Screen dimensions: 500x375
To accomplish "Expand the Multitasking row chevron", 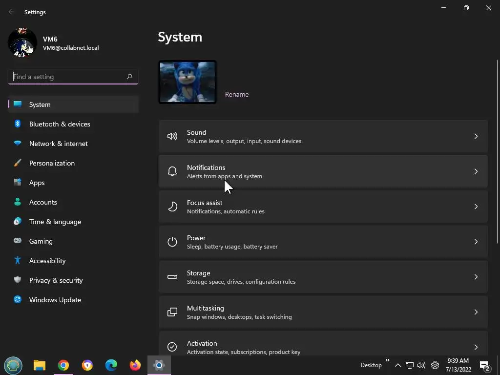I will tap(476, 312).
